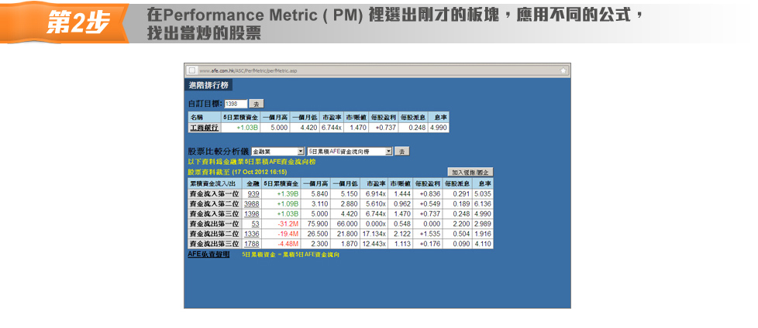The image size is (758, 328).
Task: Click the 息率 column header in lower table
Action: tap(485, 183)
